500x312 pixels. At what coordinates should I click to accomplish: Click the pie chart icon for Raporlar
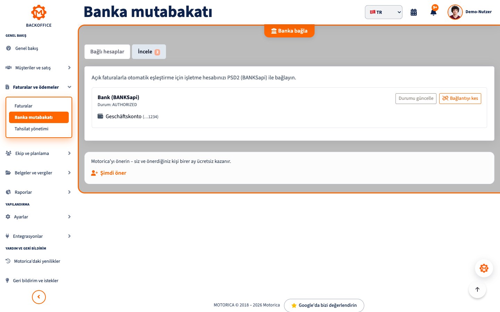pyautogui.click(x=8, y=192)
